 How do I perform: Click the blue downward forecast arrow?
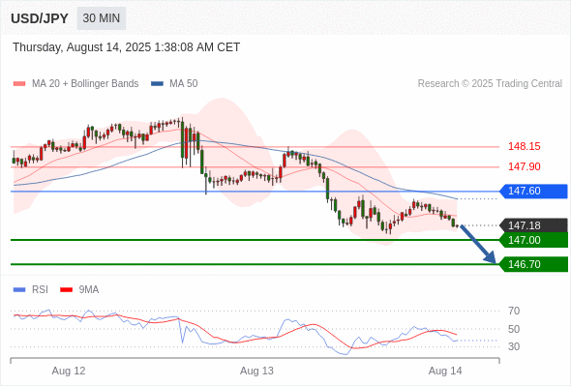[478, 244]
